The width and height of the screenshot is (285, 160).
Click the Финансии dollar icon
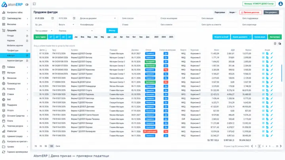[4, 78]
